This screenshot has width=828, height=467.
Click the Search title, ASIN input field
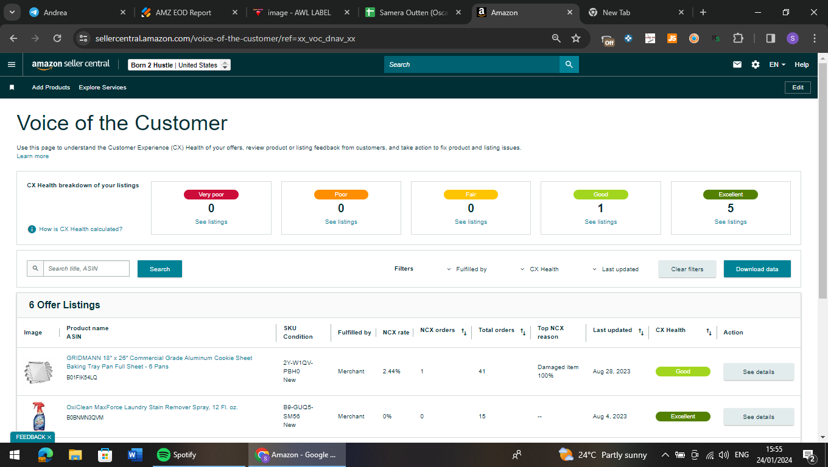[x=86, y=268]
